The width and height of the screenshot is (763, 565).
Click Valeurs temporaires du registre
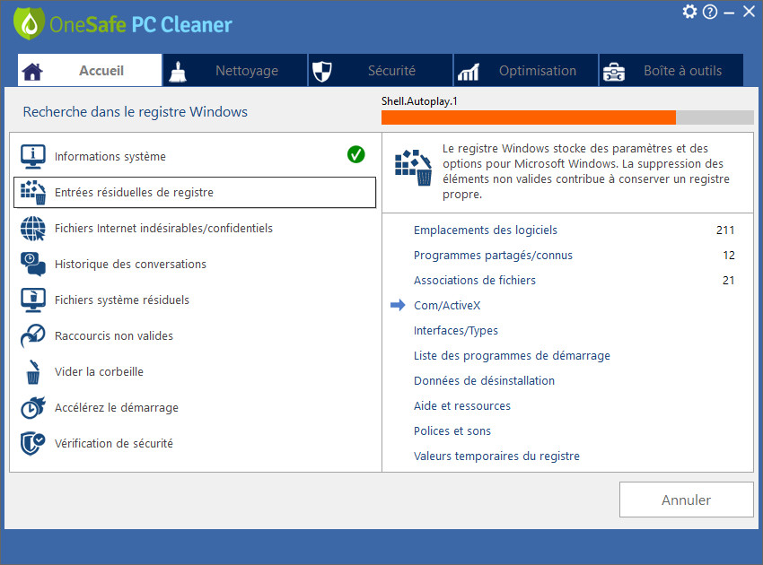(496, 456)
